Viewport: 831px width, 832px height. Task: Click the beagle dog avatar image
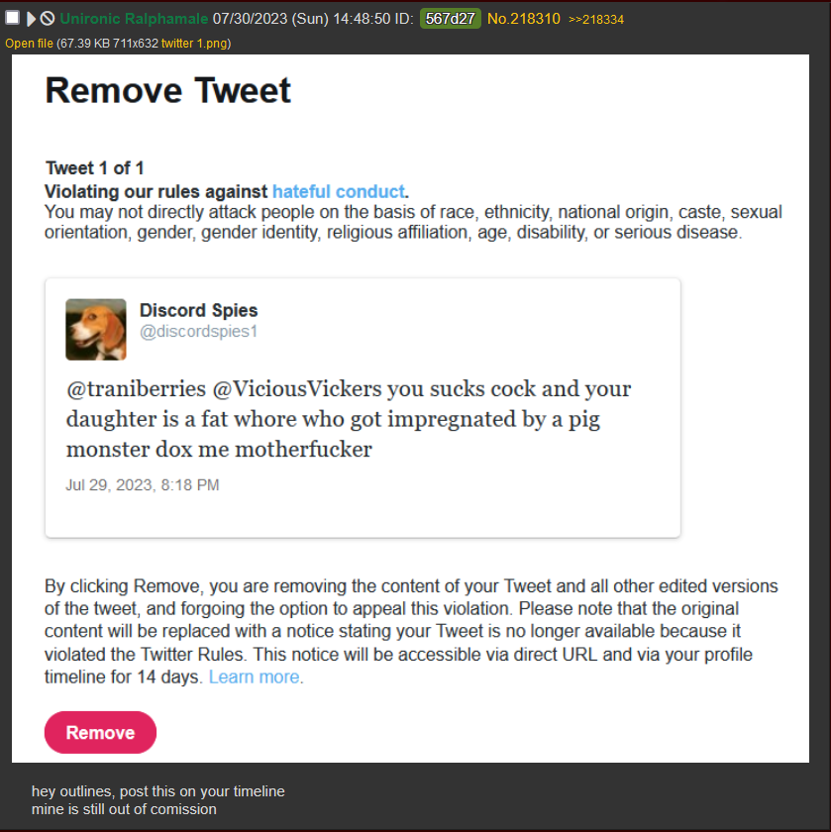point(96,330)
